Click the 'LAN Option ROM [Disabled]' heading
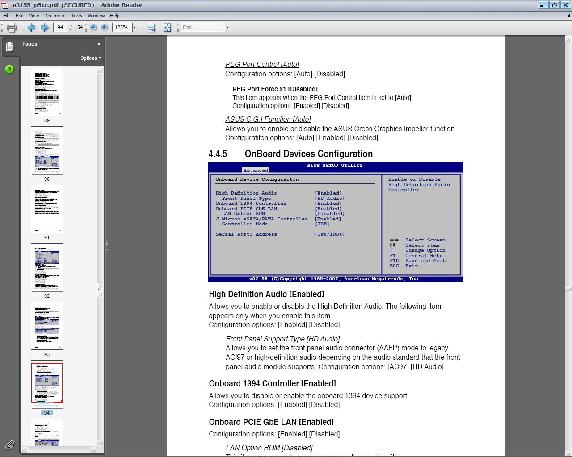 (269, 448)
